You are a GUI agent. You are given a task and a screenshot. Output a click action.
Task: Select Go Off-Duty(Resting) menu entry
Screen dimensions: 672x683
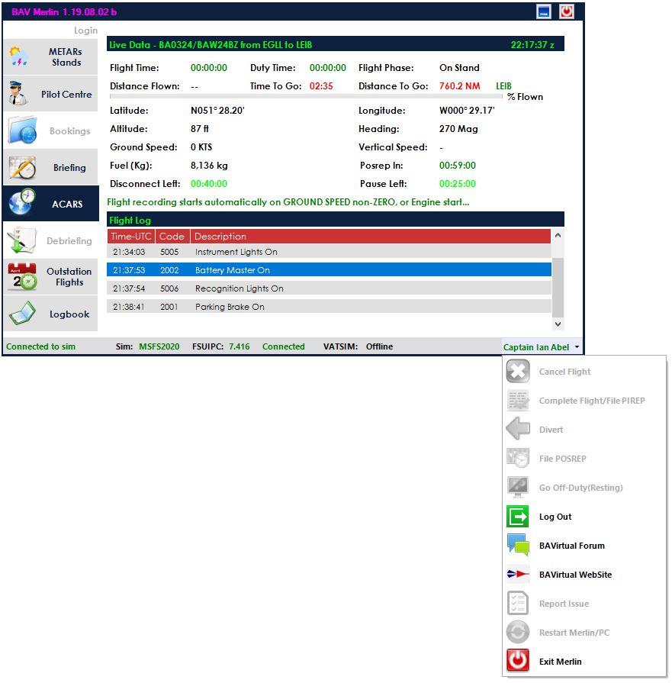(584, 488)
